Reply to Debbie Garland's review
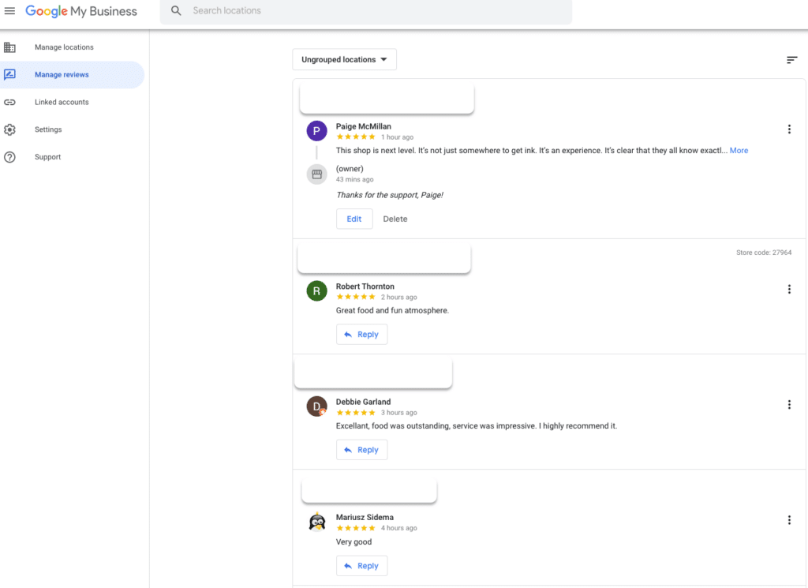Viewport: 808px width, 588px height. click(361, 449)
